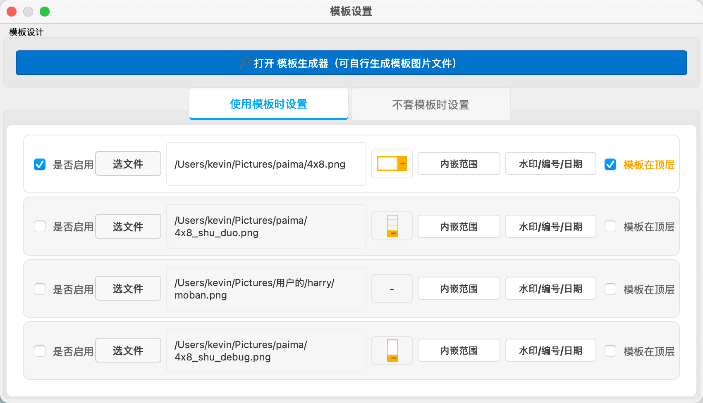Viewport: 703px width, 403px height.
Task: Click the 4x8_shu_duo.png template preview thumbnail
Action: coord(392,226)
